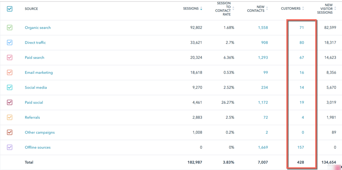The height and width of the screenshot is (170, 342).
Task: Disable the Paid social checkbox
Action: [10, 102]
